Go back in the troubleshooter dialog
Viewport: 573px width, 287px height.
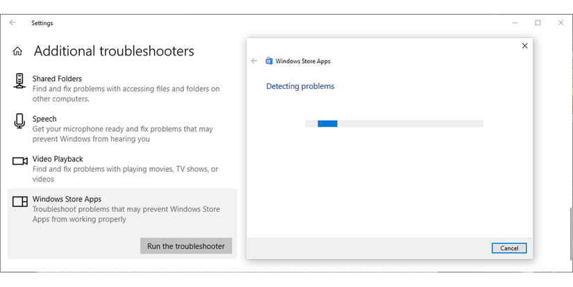[254, 61]
